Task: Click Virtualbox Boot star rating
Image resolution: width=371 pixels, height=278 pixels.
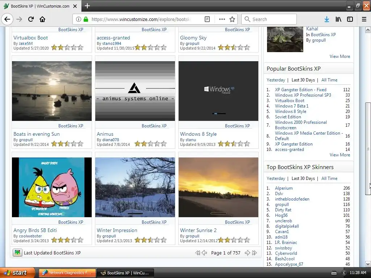Action: point(67,47)
